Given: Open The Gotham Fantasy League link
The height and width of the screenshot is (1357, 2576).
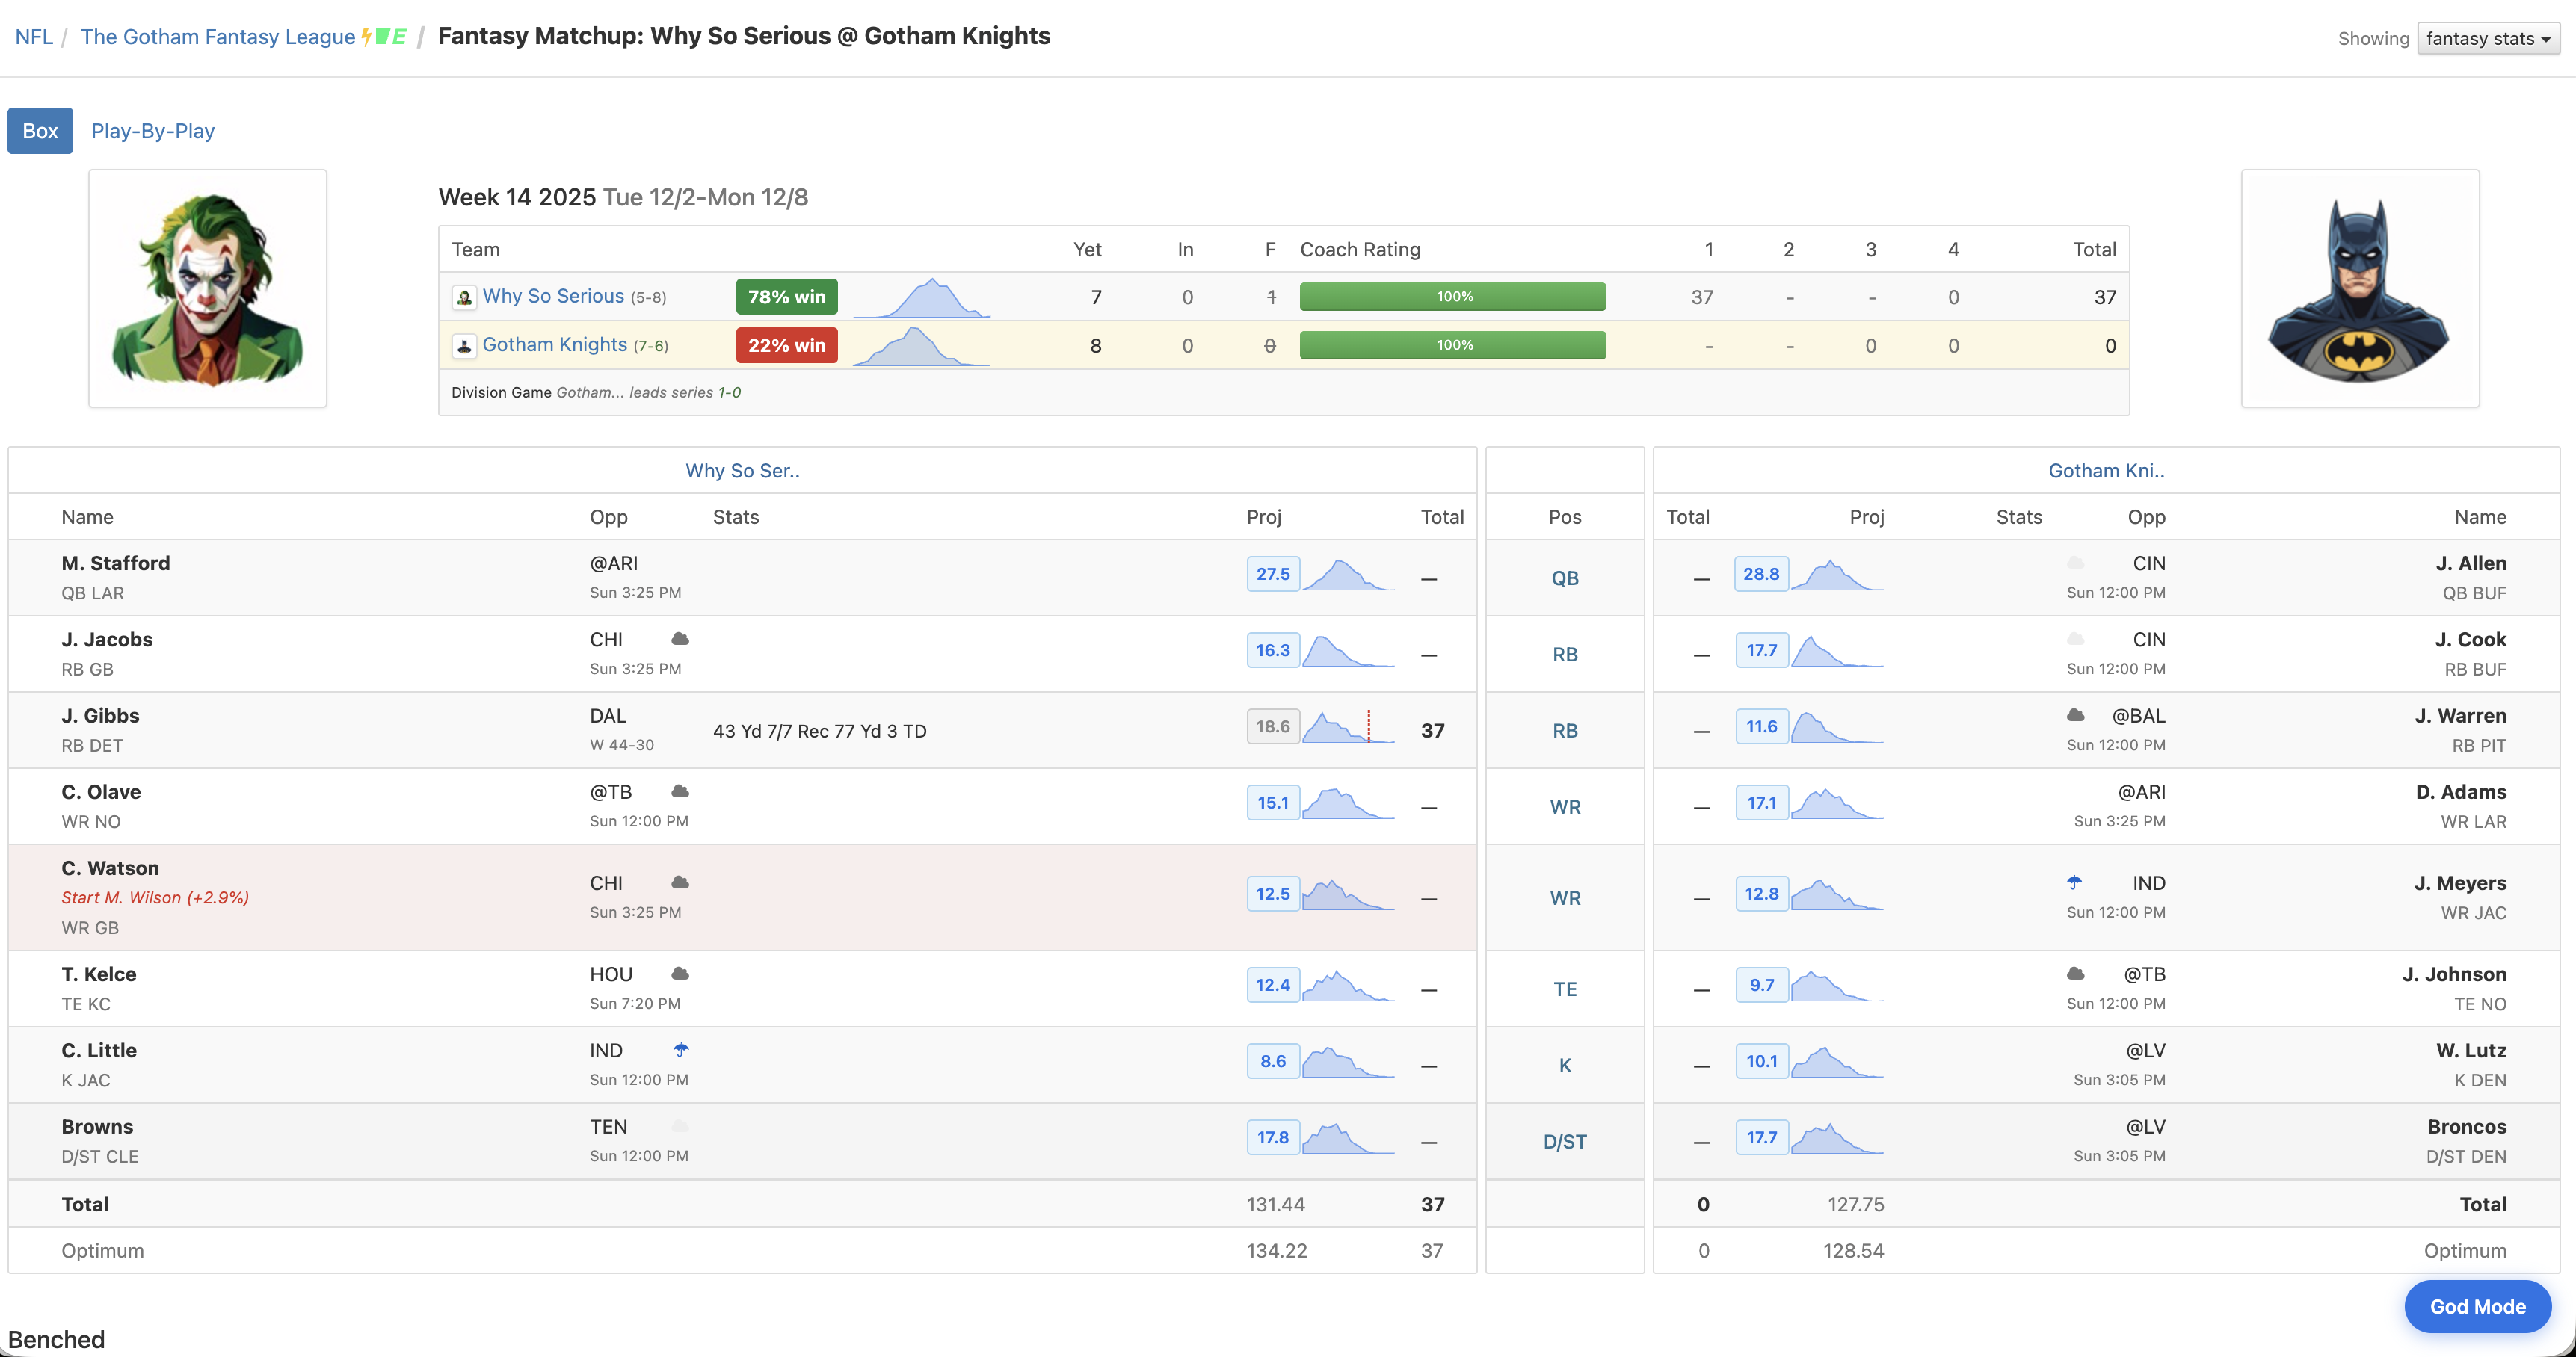Looking at the screenshot, I should coord(217,37).
